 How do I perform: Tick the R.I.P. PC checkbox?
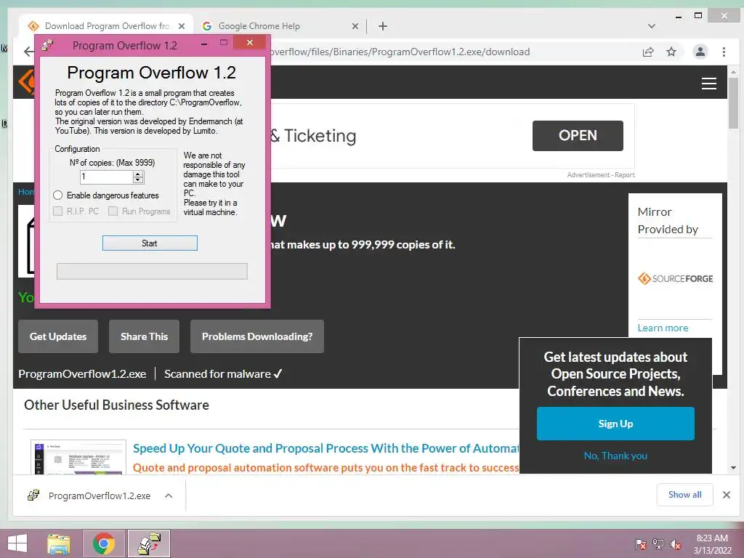click(x=58, y=211)
